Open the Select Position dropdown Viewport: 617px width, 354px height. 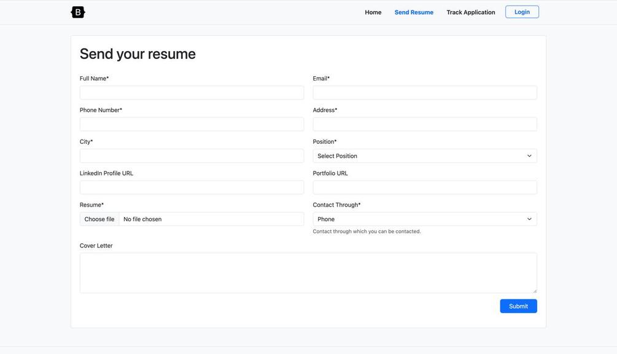click(x=425, y=156)
